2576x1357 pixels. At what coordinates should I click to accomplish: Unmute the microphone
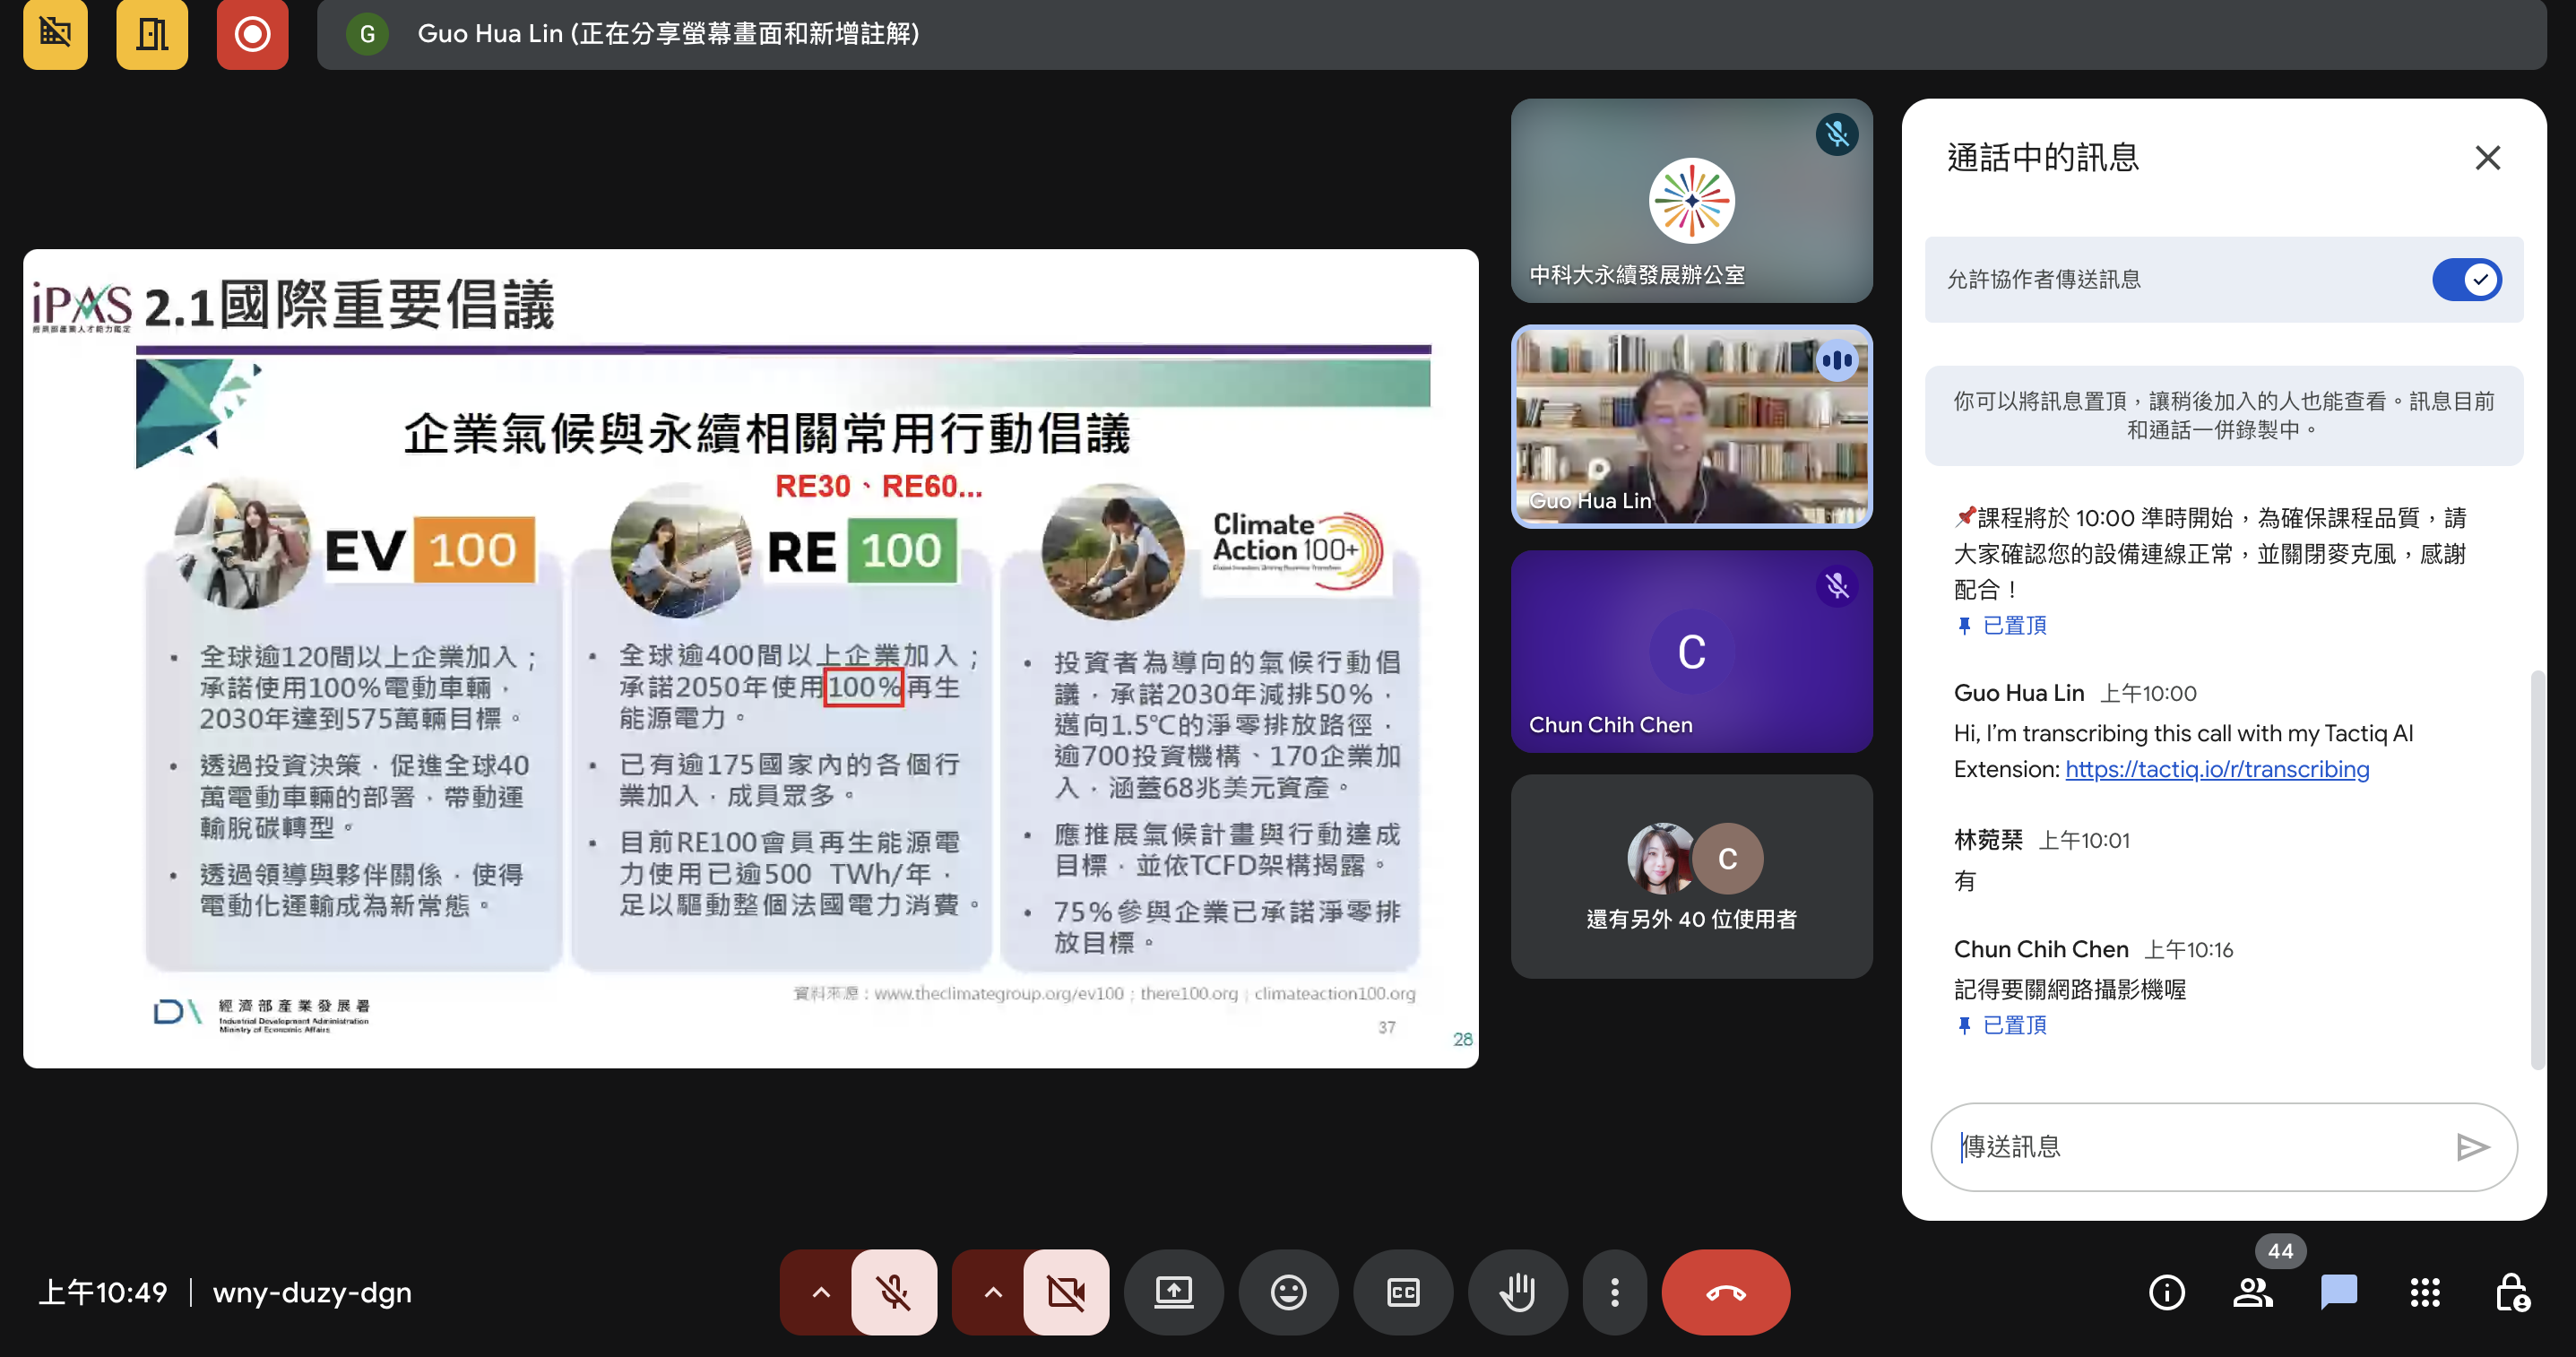tap(894, 1292)
